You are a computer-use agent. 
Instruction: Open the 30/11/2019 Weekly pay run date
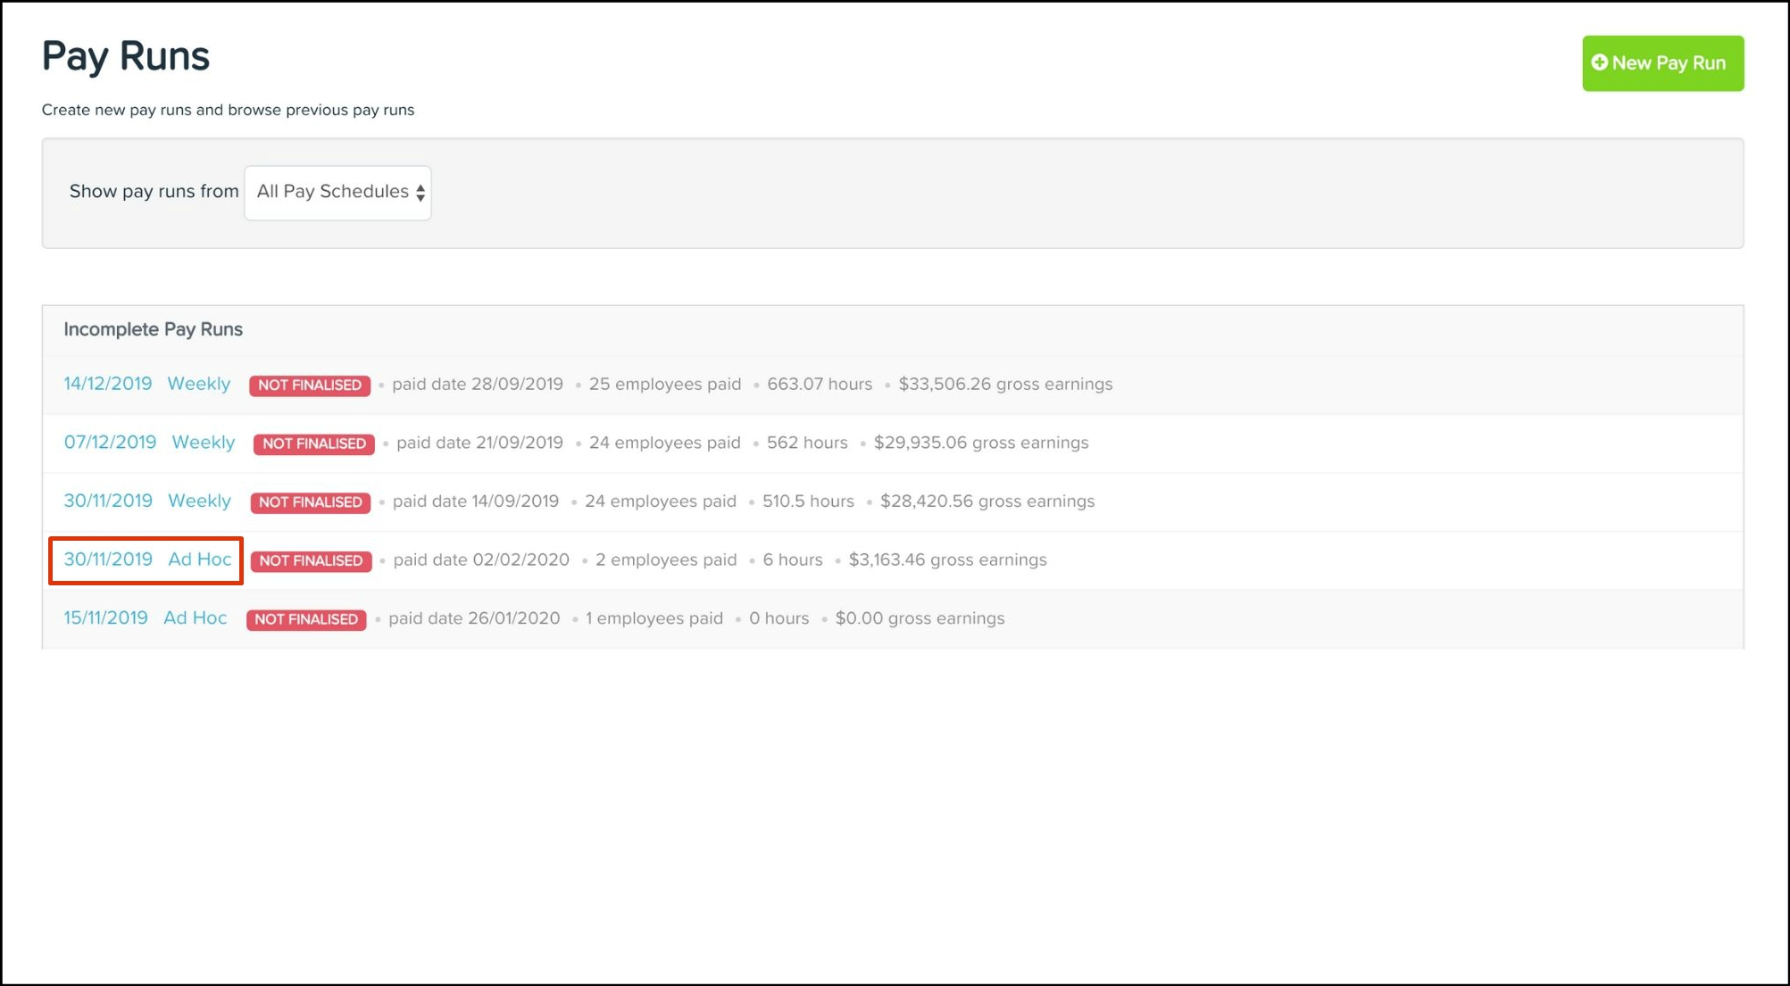click(108, 501)
